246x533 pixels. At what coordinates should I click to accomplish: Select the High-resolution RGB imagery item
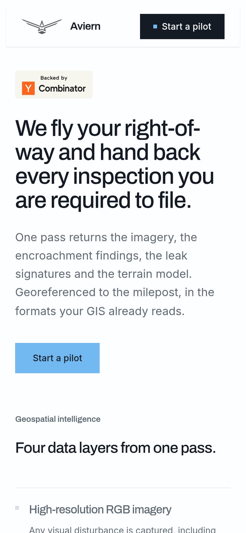pos(100,509)
